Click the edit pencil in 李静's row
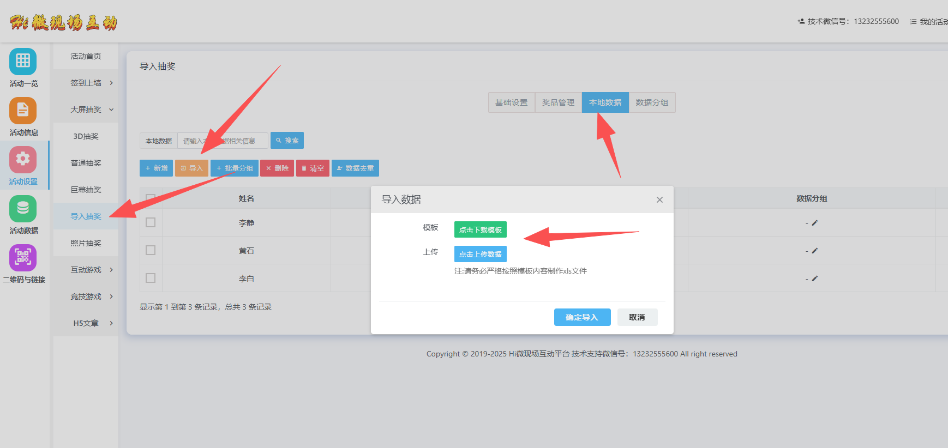 click(x=814, y=223)
